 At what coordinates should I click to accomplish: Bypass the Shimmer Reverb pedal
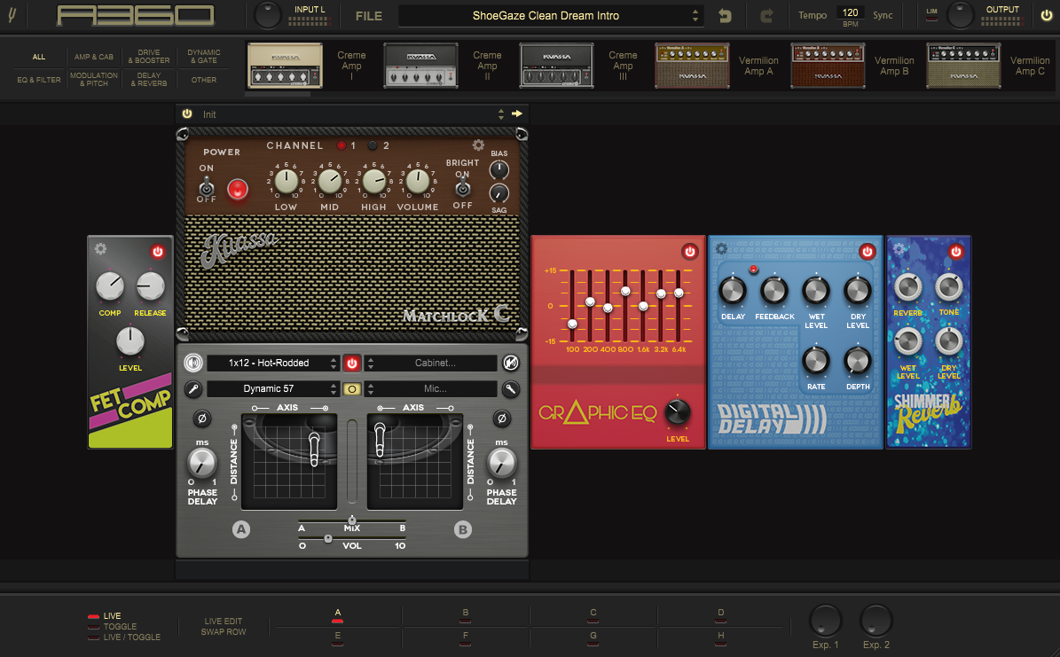[x=956, y=252]
